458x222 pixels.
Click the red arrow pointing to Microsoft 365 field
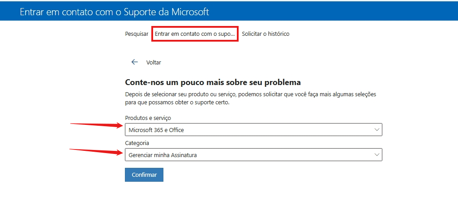click(x=97, y=125)
